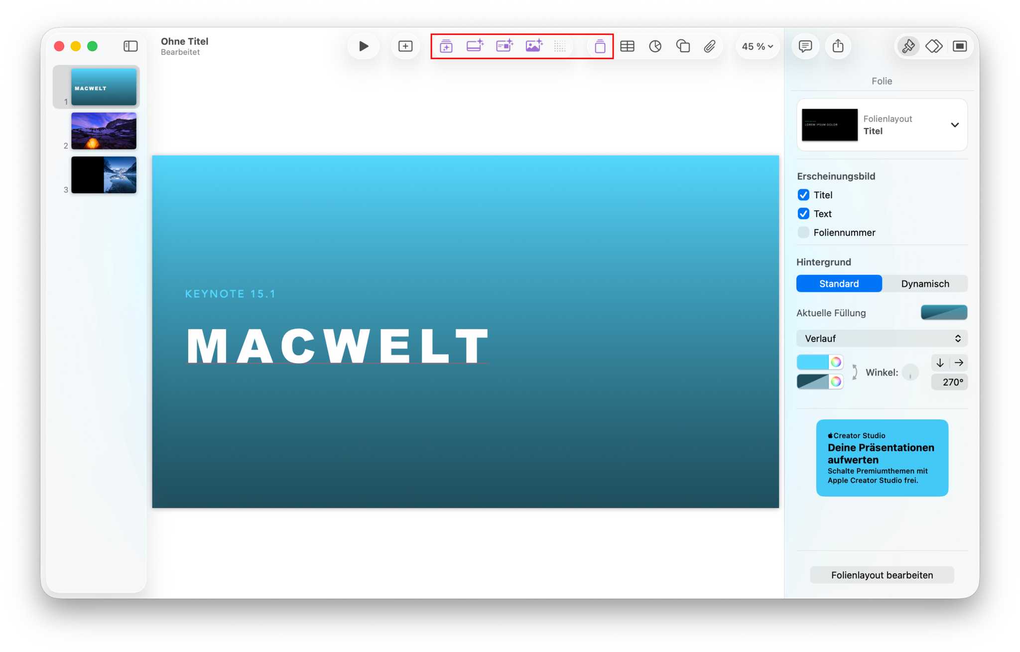The width and height of the screenshot is (1020, 652).
Task: Toggle the slide navigator sidebar icon
Action: [x=130, y=46]
